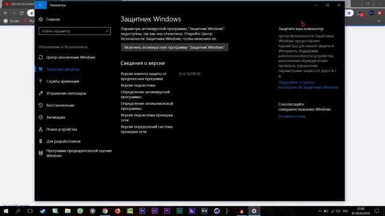
Task: Switch to Settings gear on taskbar
Action: pyautogui.click(x=254, y=211)
